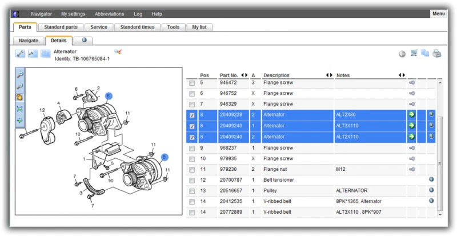Click the resize arrows beside Description header
This screenshot has width=457, height=236.
330,75
